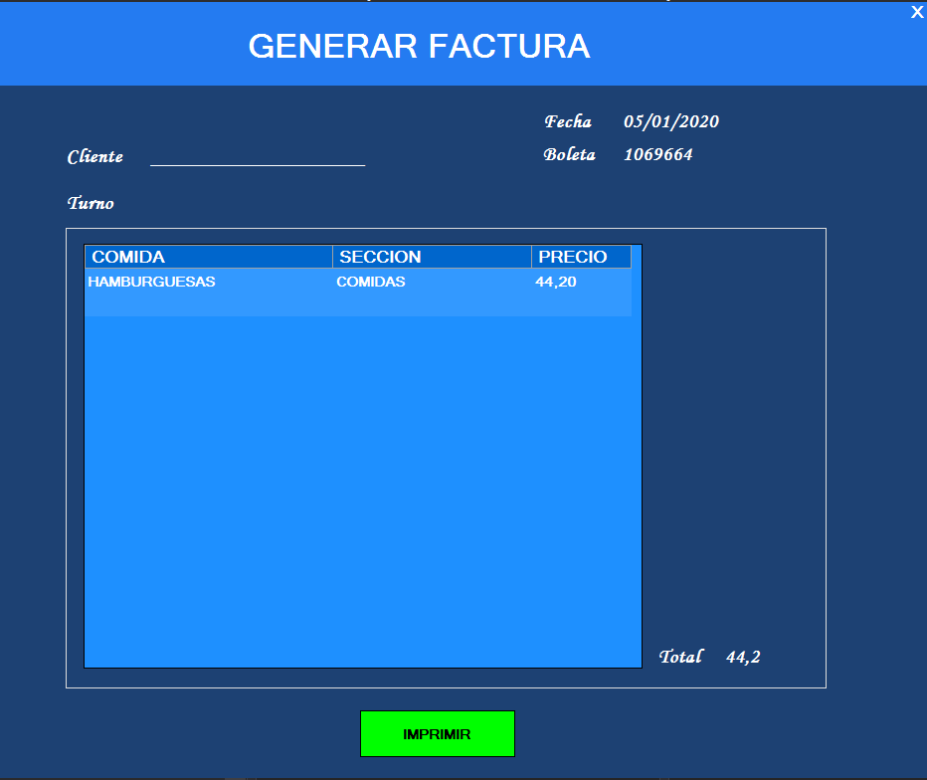
Task: Click the Fecha label
Action: click(567, 121)
